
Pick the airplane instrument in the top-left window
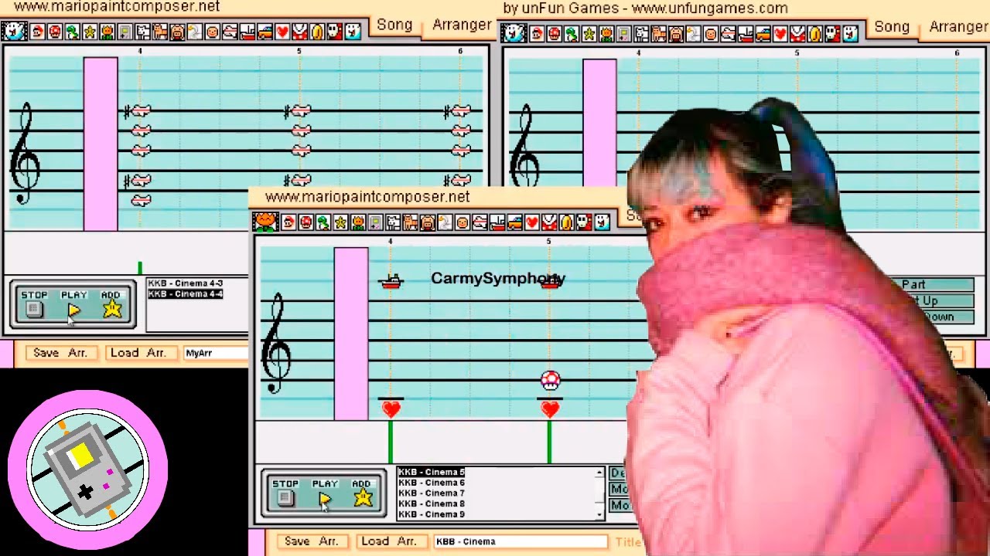(230, 32)
